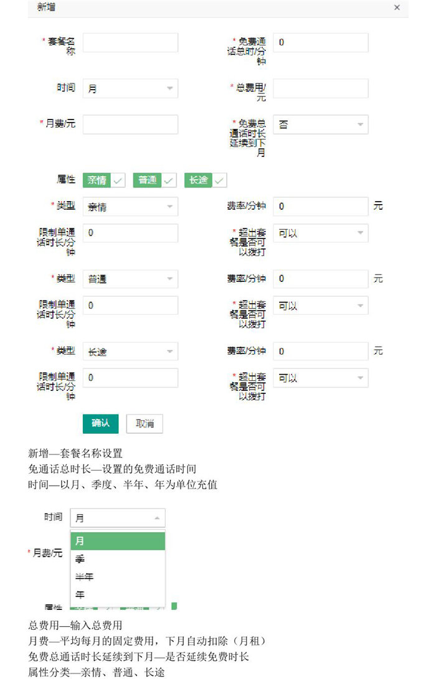Image resolution: width=436 pixels, height=679 pixels.
Task: Focus the 总费用/元 input field
Action: 320,88
